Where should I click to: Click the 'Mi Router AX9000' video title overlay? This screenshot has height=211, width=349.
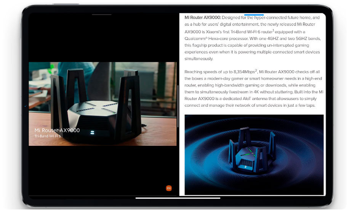(x=57, y=130)
